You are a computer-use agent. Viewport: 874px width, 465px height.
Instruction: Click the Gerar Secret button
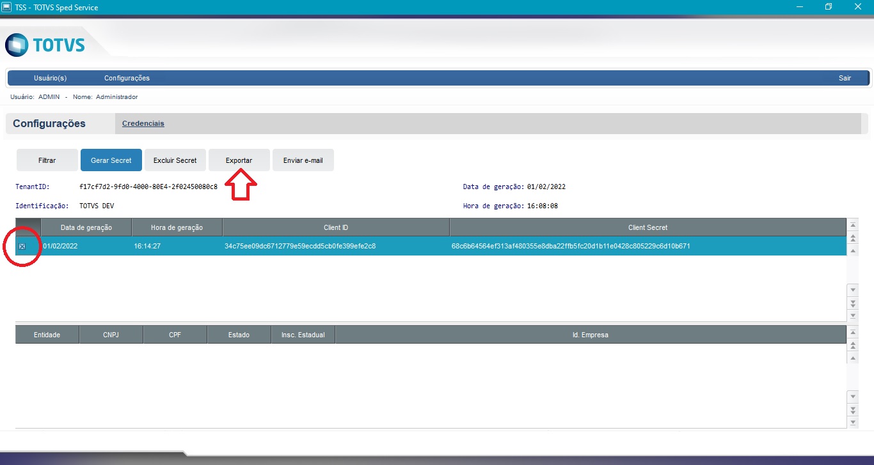pyautogui.click(x=111, y=160)
